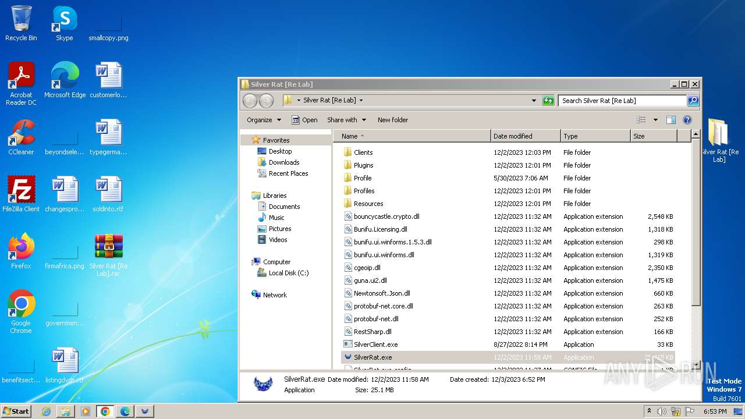Select the Silver Rat [Re Lab] desktop folder

point(719,141)
